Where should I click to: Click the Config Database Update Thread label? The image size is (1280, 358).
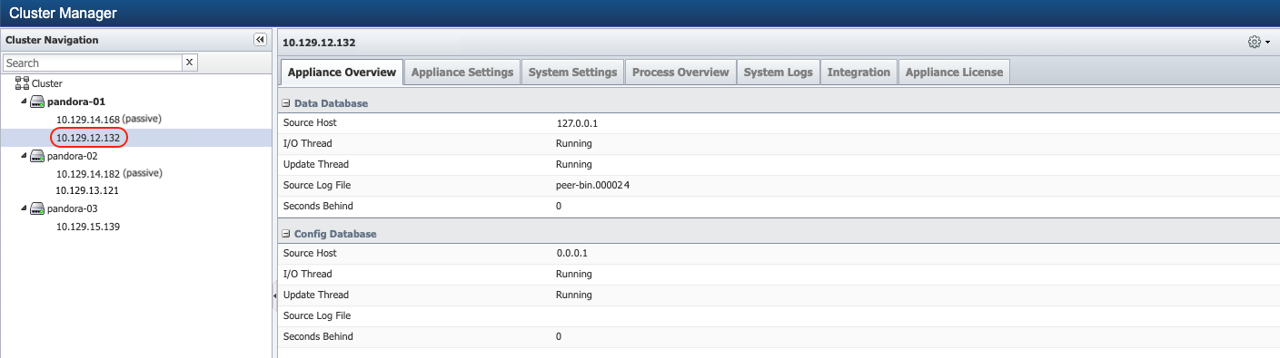(x=316, y=295)
